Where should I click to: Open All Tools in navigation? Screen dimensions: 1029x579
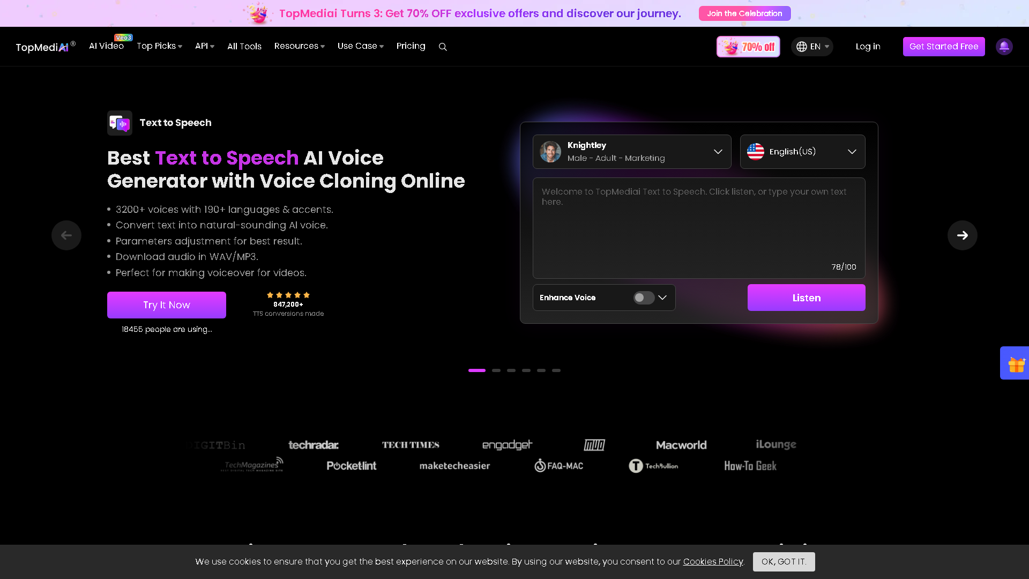[x=244, y=47]
